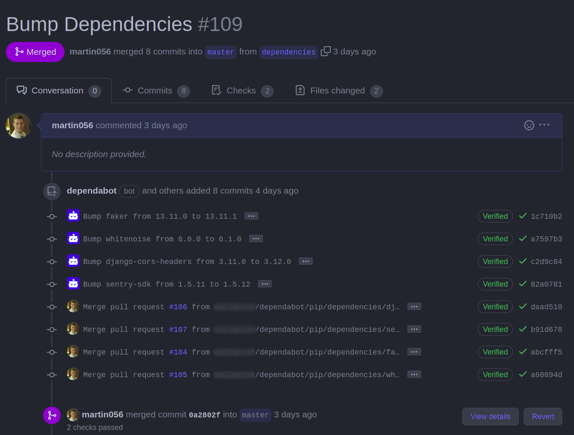Click the View details button

tap(490, 417)
